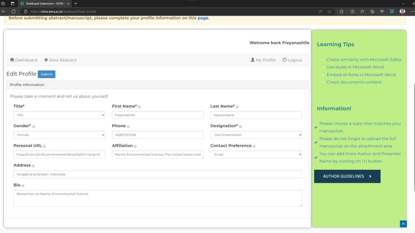Click help icon next to Phone
The height and width of the screenshot is (233, 415).
coord(128,126)
